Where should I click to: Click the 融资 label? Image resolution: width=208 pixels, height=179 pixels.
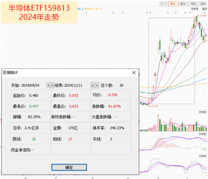pyautogui.click(x=205, y=9)
